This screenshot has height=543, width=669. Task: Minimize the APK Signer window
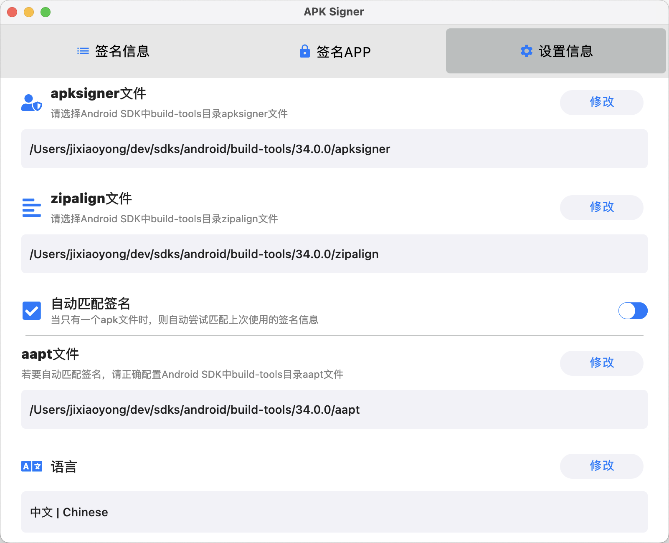tap(29, 12)
